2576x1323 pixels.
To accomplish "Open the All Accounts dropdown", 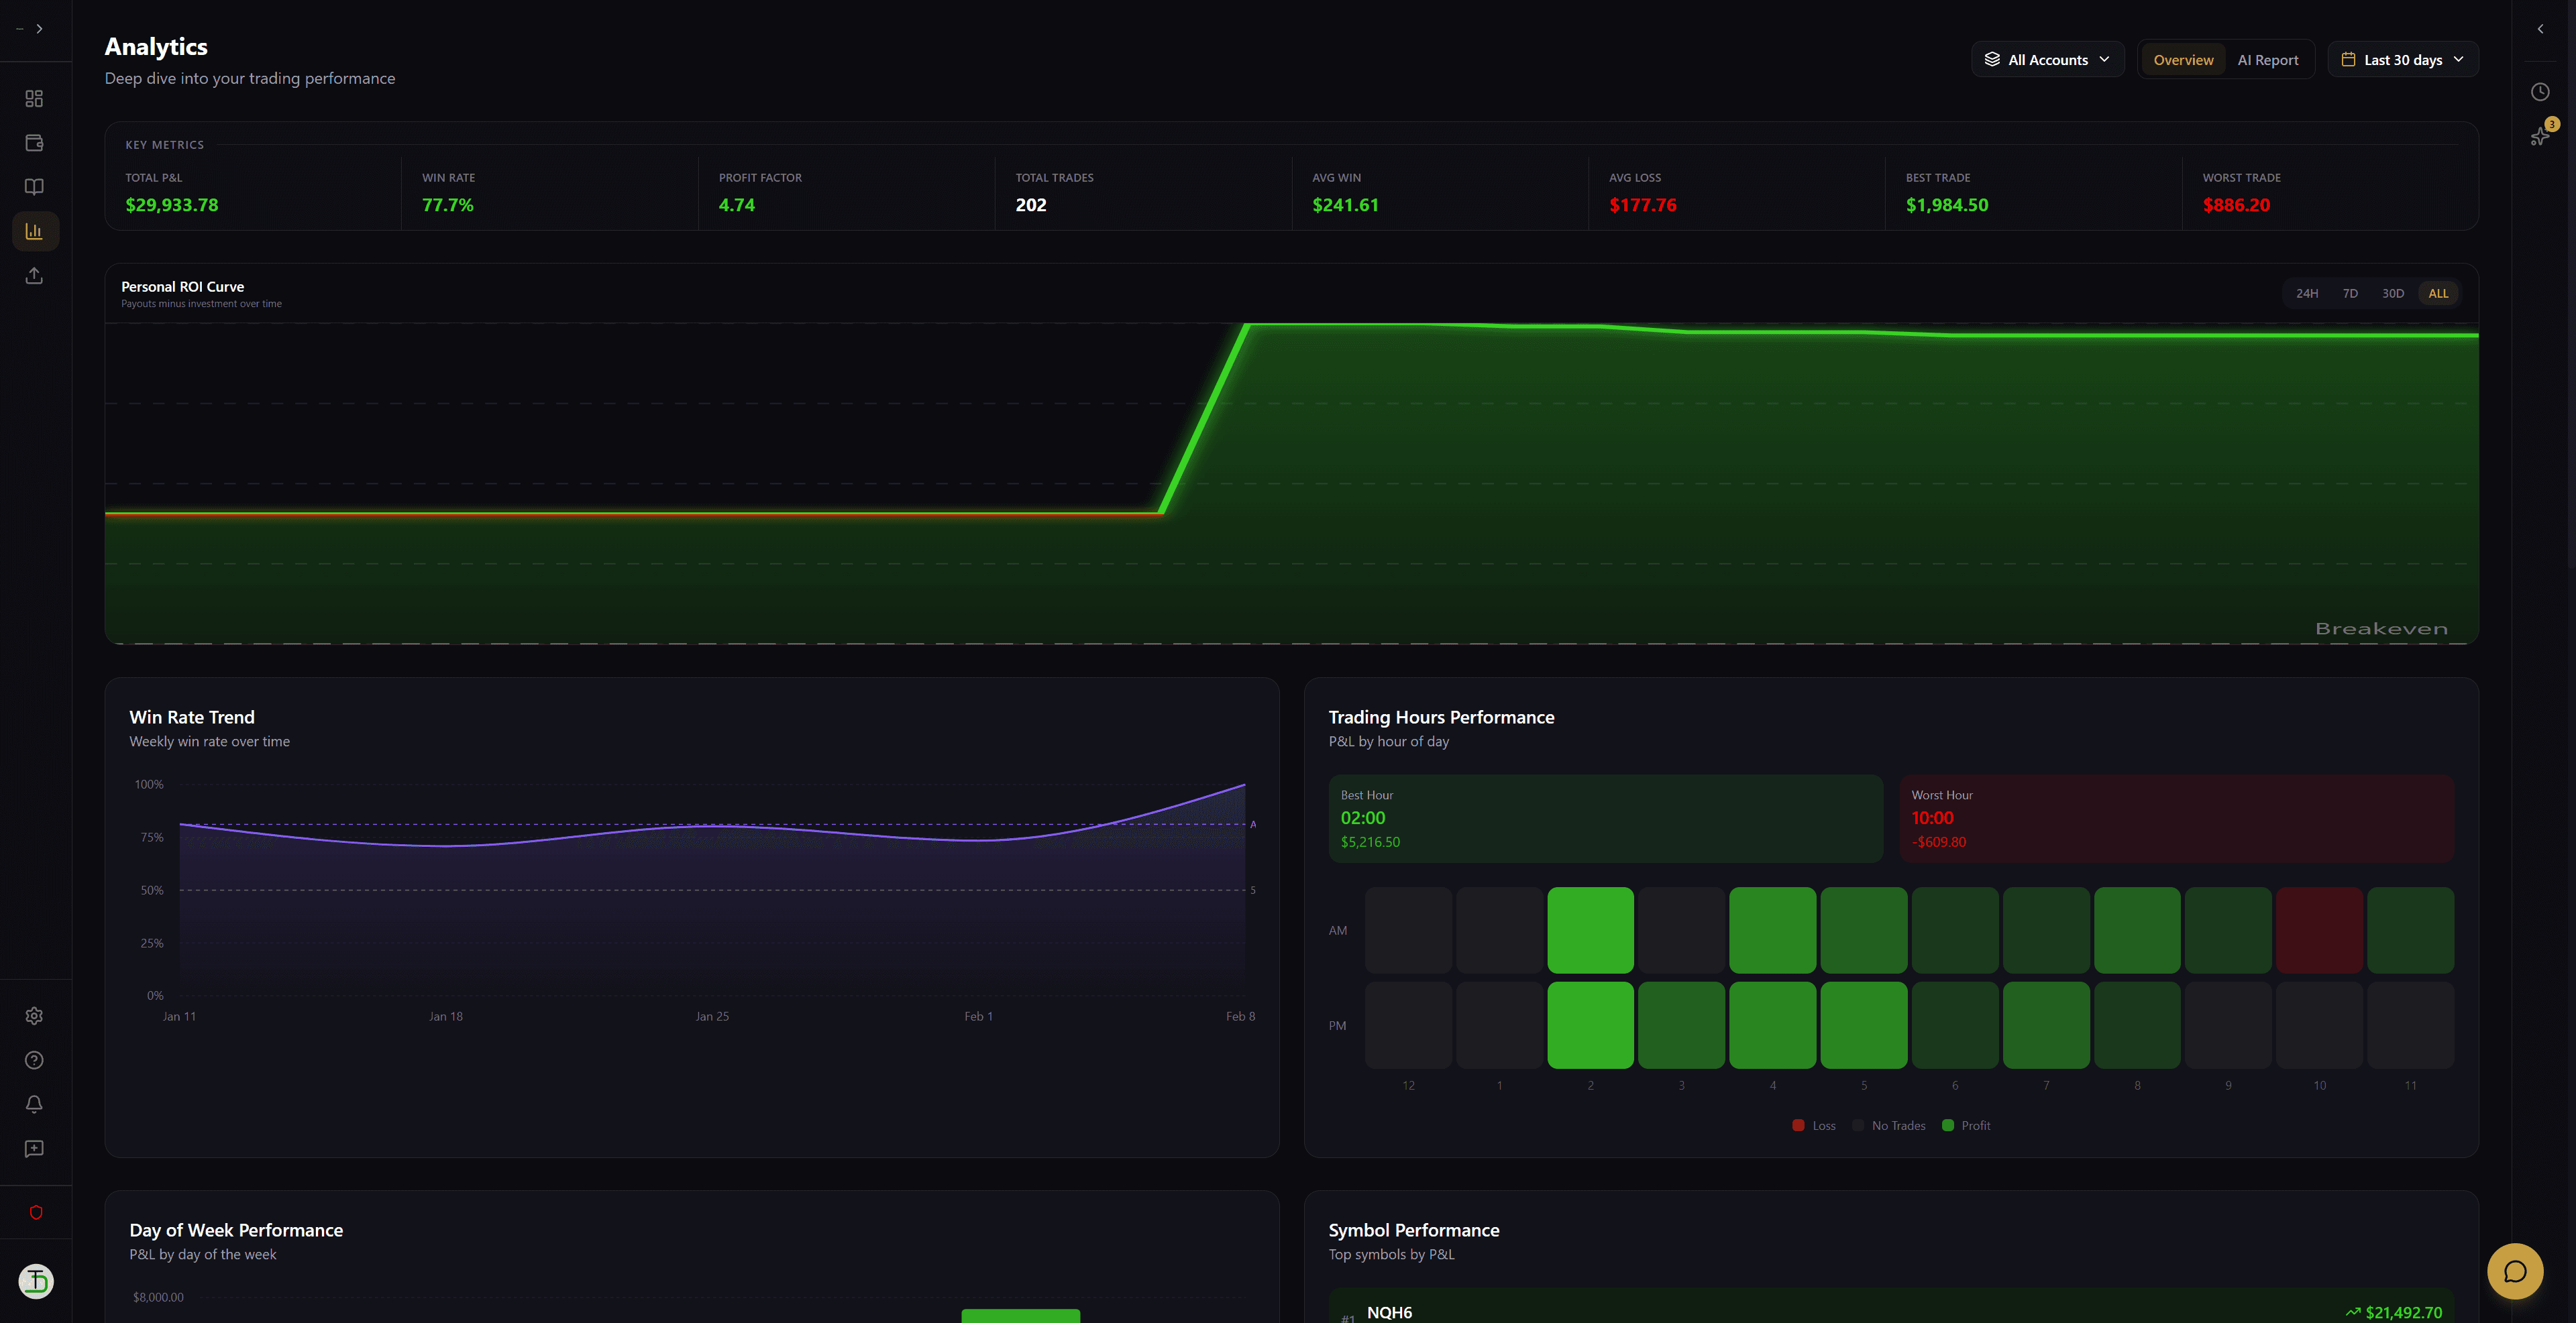I will 2046,59.
